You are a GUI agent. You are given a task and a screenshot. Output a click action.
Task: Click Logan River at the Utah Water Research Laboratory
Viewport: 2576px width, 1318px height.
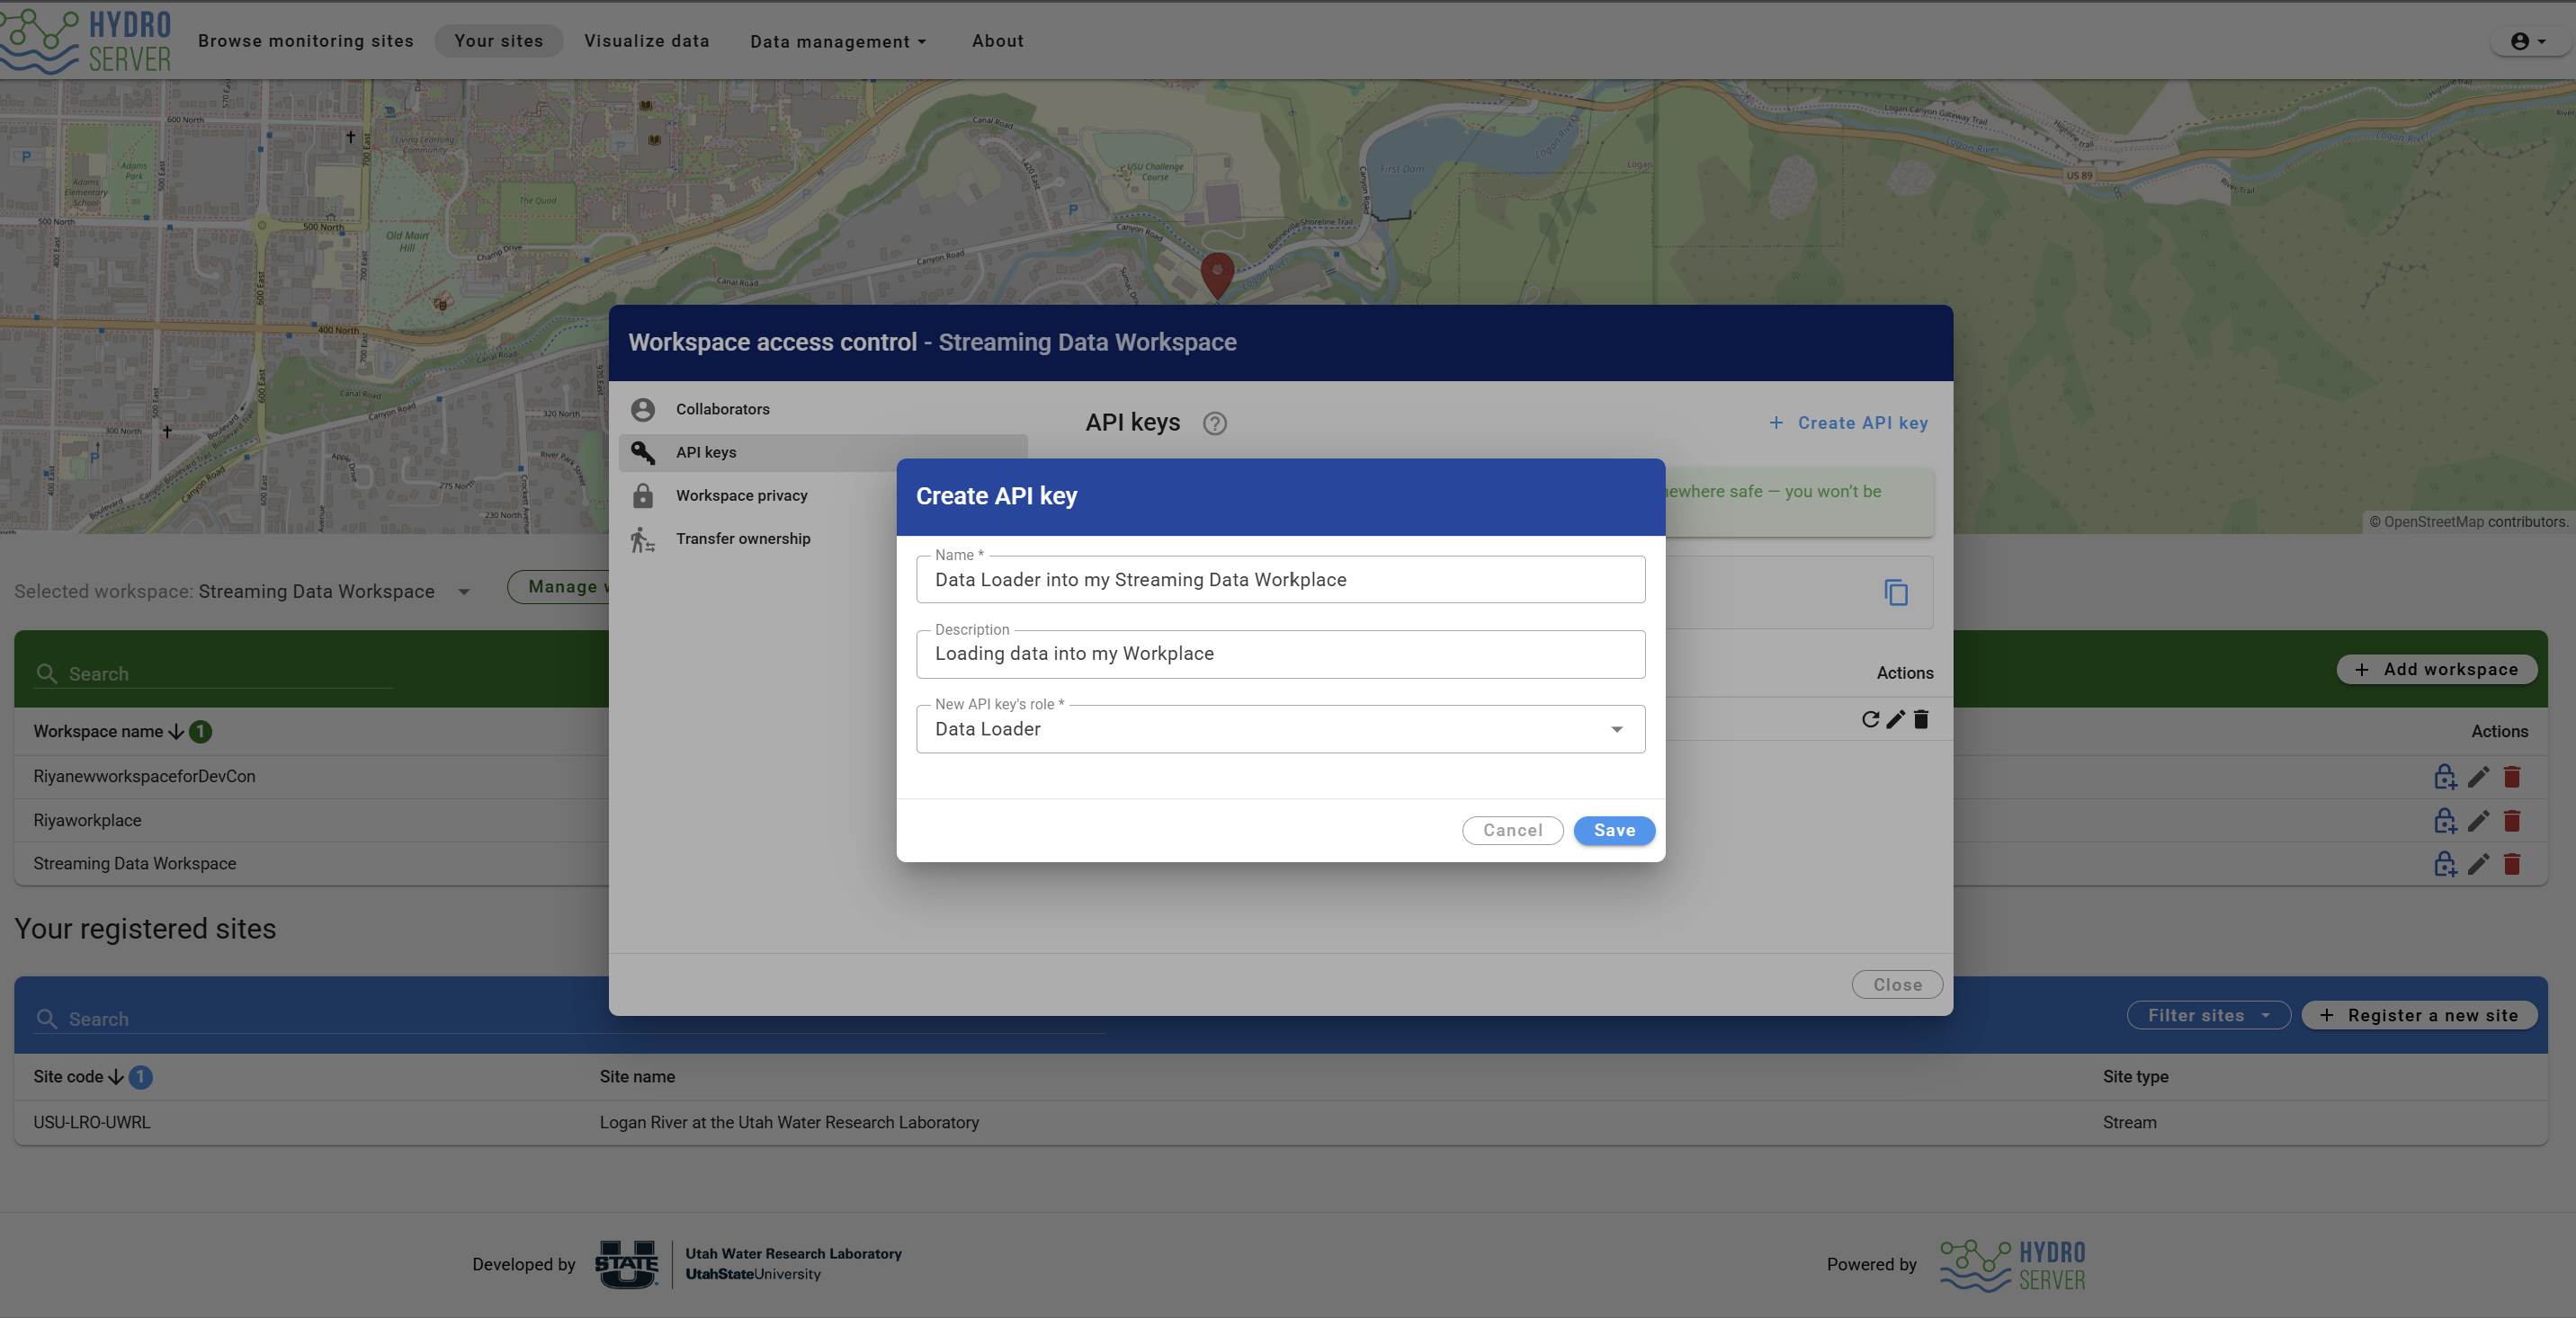[789, 1122]
